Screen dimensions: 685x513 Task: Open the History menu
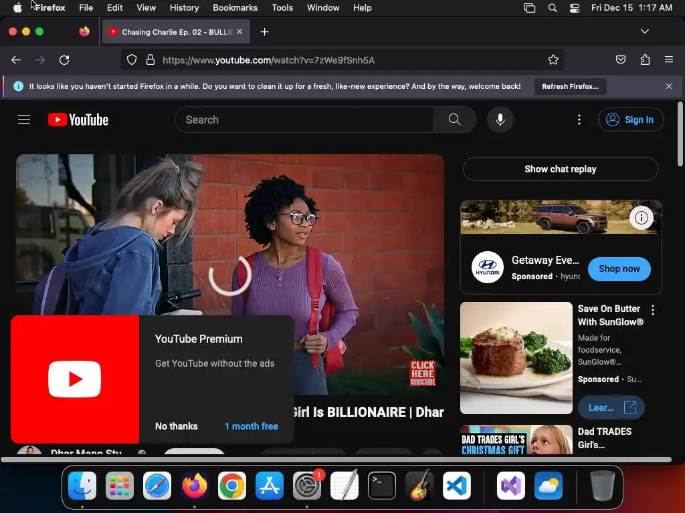point(185,7)
